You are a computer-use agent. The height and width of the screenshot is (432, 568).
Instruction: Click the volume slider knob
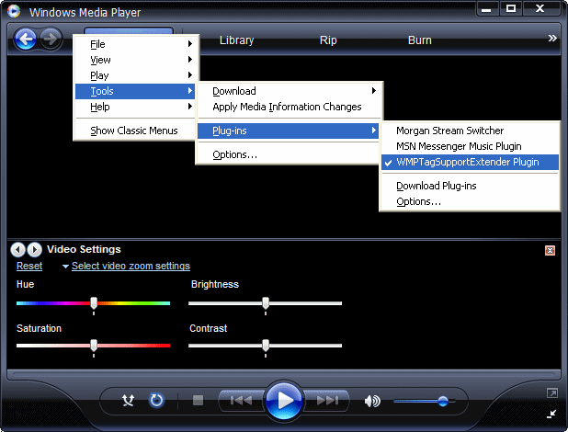coord(443,401)
